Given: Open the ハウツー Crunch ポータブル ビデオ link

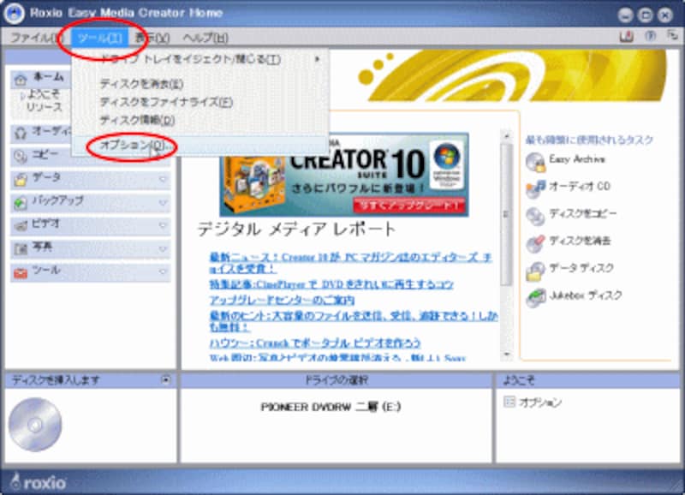Looking at the screenshot, I should click(314, 343).
